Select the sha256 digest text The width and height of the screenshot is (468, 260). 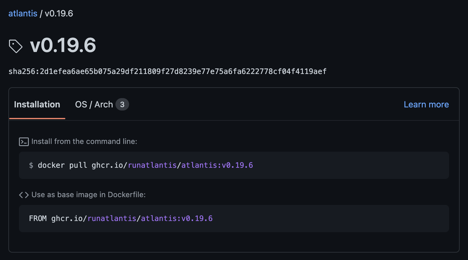tap(167, 71)
